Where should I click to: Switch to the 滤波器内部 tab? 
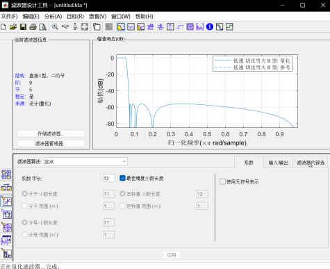tap(311, 163)
